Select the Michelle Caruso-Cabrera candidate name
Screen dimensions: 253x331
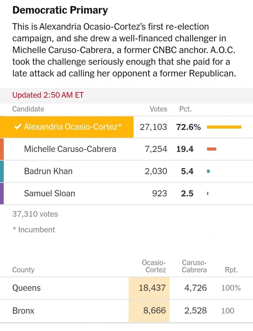pos(70,149)
